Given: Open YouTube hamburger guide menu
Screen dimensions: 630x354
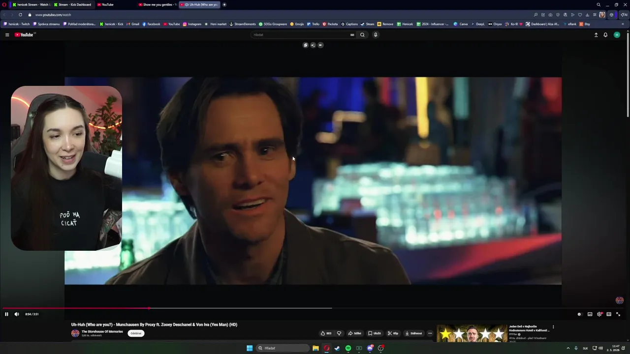Looking at the screenshot, I should coord(7,35).
